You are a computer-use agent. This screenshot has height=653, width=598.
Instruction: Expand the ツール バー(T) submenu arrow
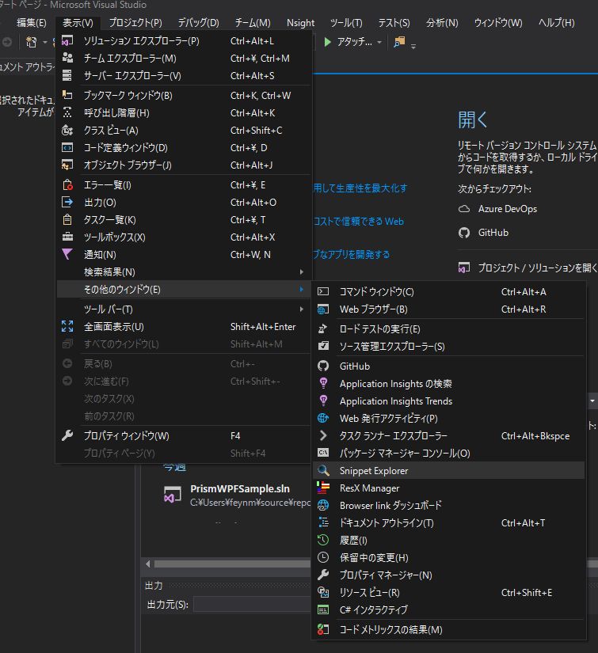(x=301, y=309)
